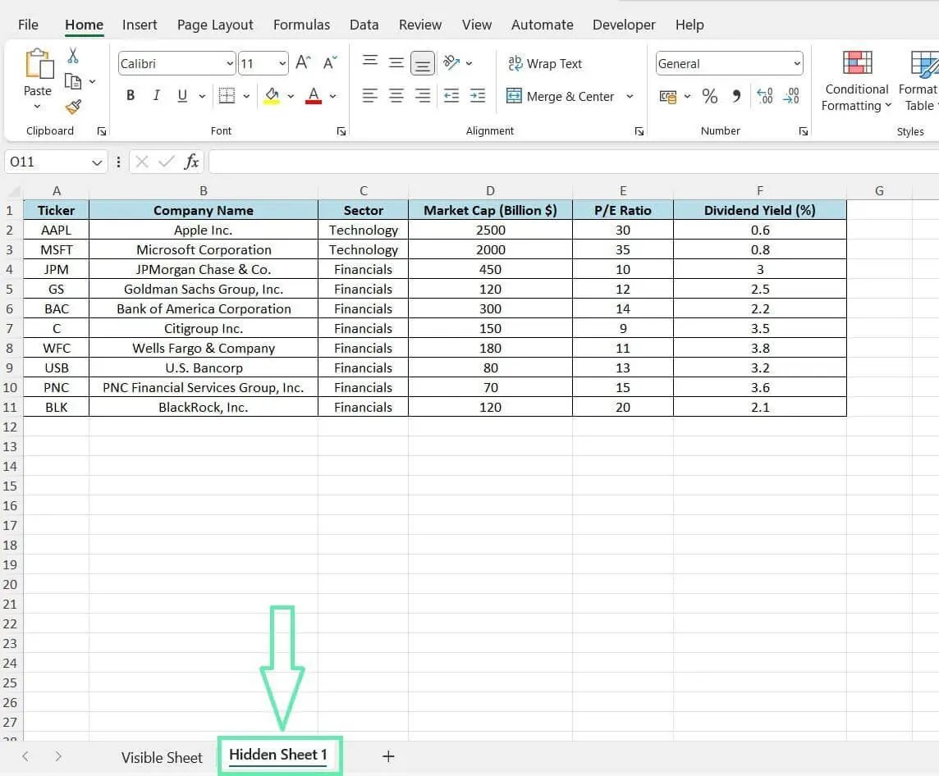
Task: Open Clipboard pane dialog launcher
Action: [x=101, y=131]
